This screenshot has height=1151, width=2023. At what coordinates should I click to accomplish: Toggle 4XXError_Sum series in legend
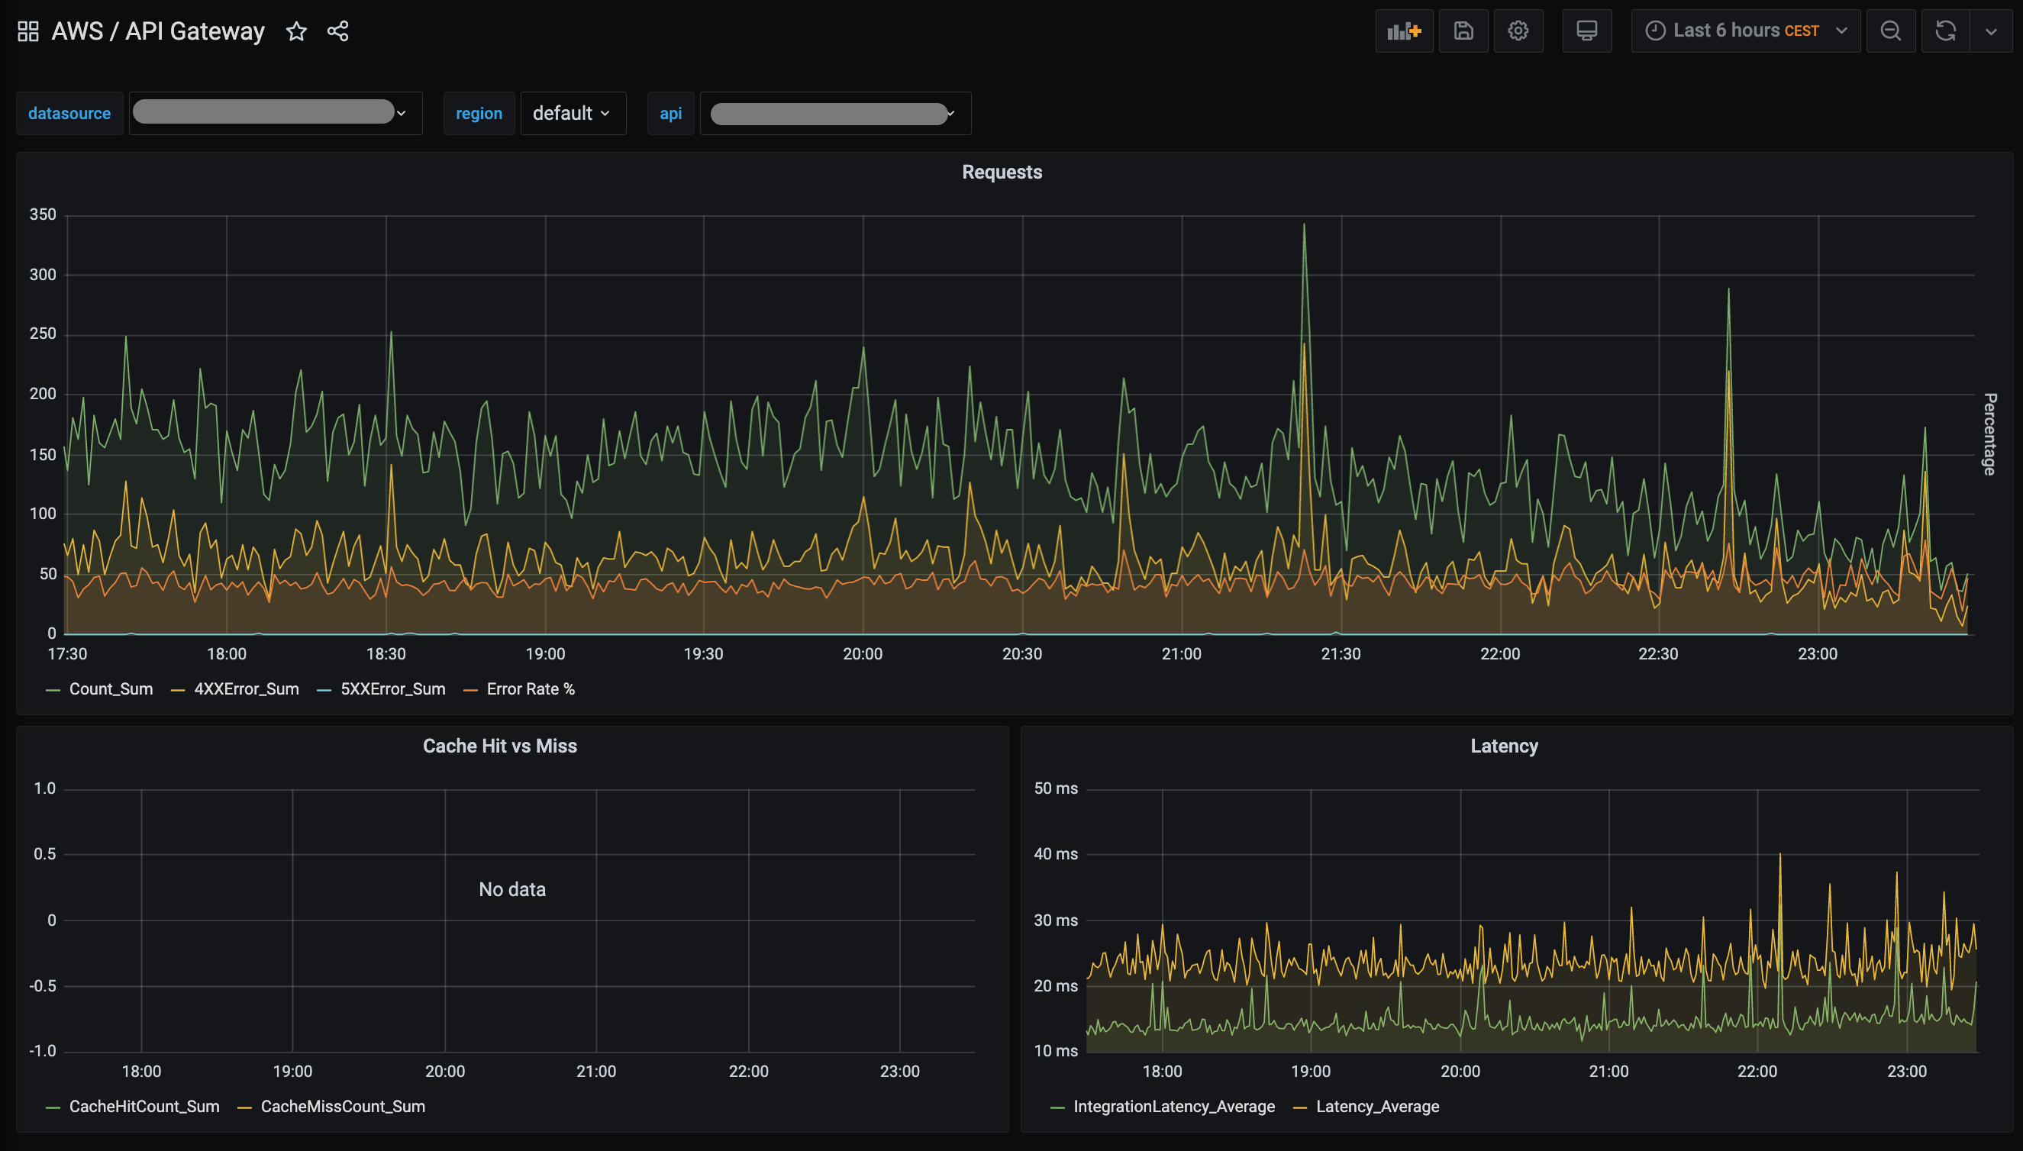(x=246, y=689)
